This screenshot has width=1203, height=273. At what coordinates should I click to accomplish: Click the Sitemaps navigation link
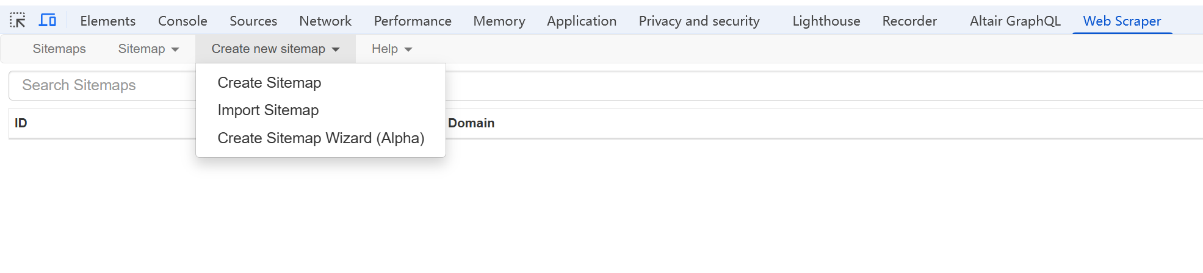(x=59, y=49)
